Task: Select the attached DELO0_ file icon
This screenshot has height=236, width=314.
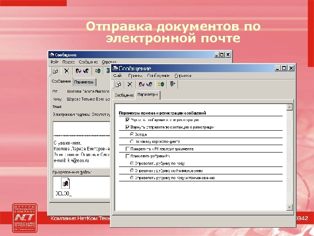Action: point(65,183)
